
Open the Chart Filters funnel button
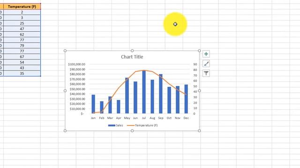[206, 73]
